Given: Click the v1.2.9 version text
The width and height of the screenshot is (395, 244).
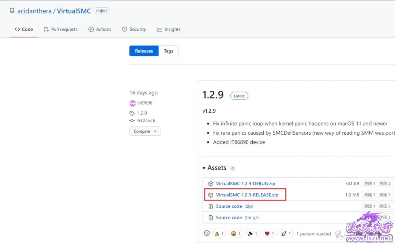Looking at the screenshot, I should click(x=209, y=111).
